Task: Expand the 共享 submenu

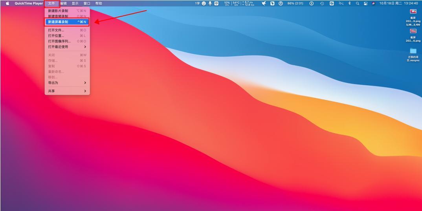Action: (67, 91)
